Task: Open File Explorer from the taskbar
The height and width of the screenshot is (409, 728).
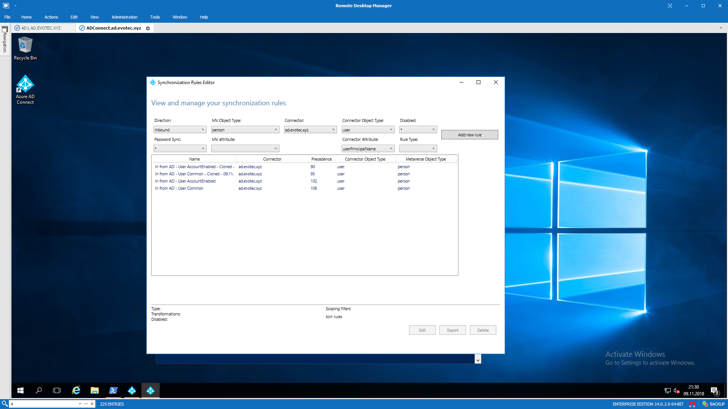Action: point(94,390)
